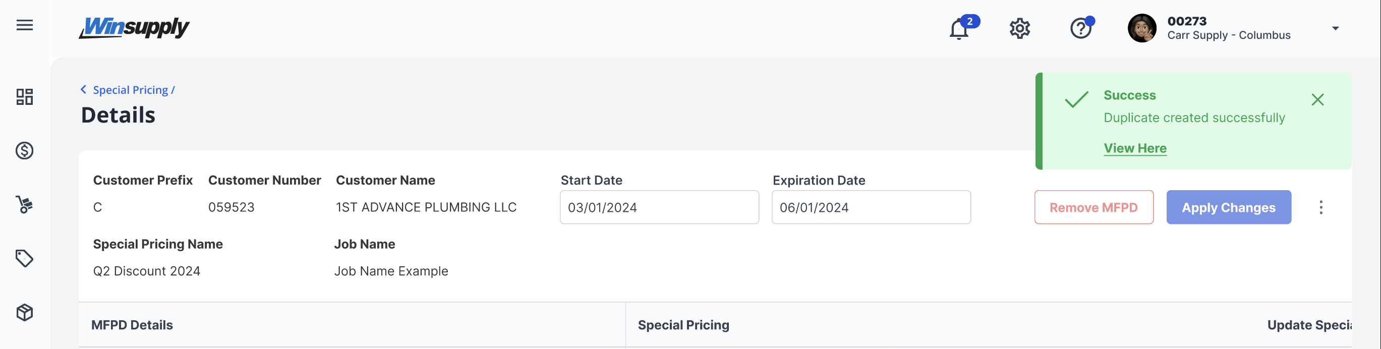Open the settings gear

click(1020, 28)
